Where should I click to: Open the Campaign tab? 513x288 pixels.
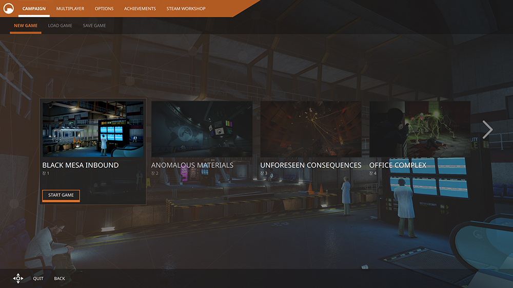point(34,9)
